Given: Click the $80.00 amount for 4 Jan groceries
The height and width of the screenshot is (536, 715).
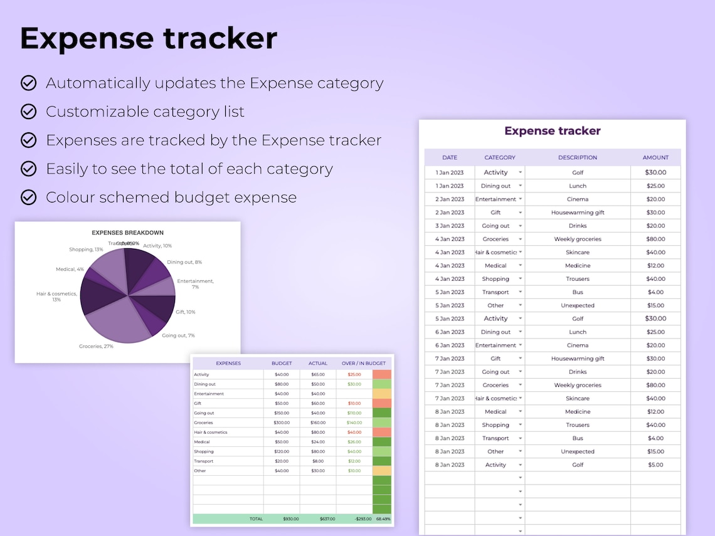Looking at the screenshot, I should [655, 239].
